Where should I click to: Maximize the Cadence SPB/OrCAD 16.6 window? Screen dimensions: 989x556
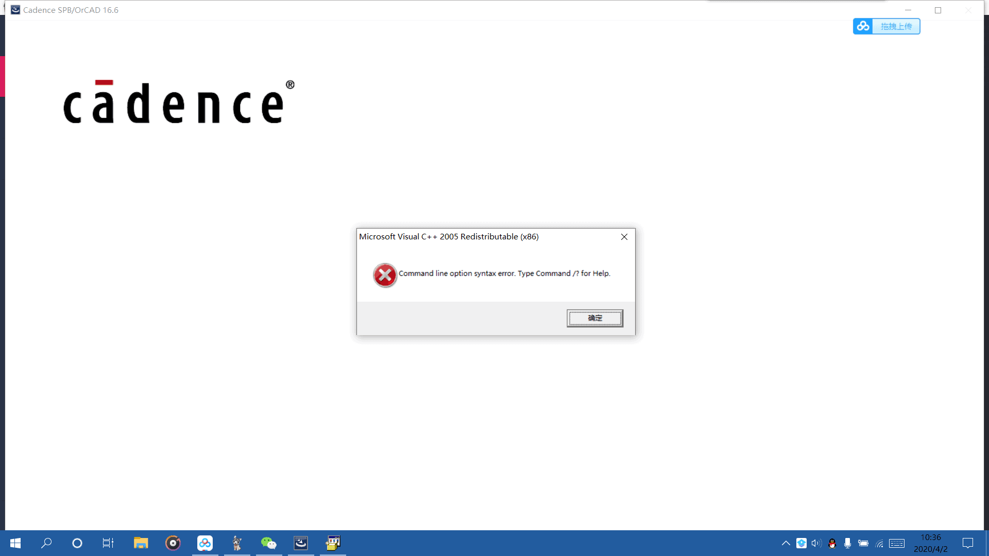point(938,10)
